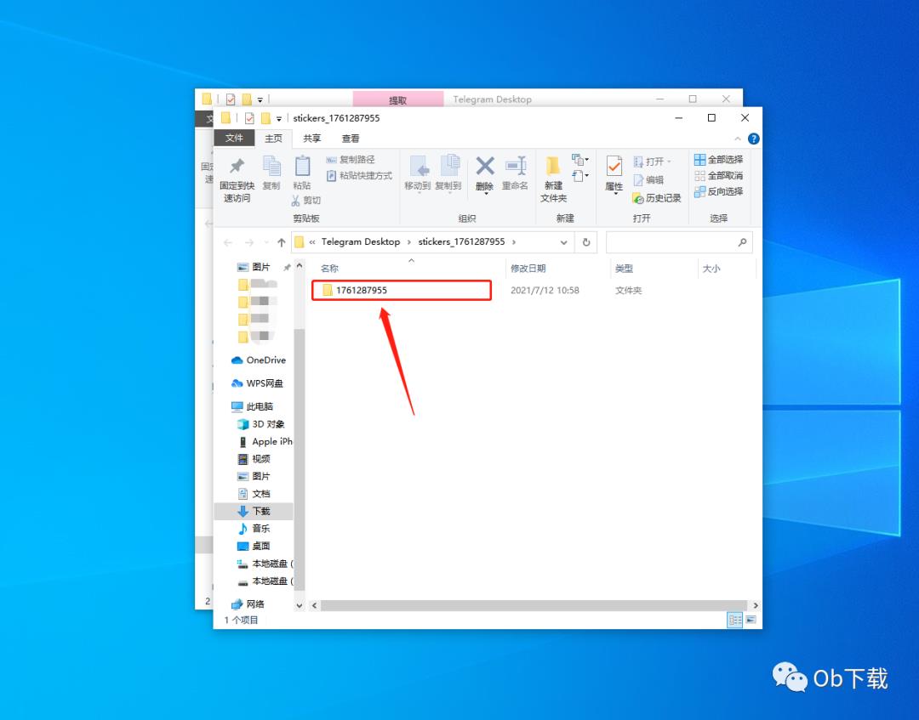
Task: Open the Recent locations dropdown arrow
Action: [x=266, y=242]
